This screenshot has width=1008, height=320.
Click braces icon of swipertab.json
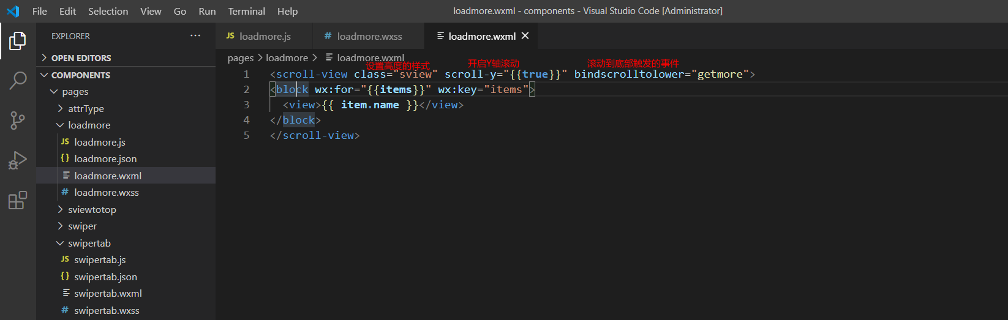click(x=65, y=277)
